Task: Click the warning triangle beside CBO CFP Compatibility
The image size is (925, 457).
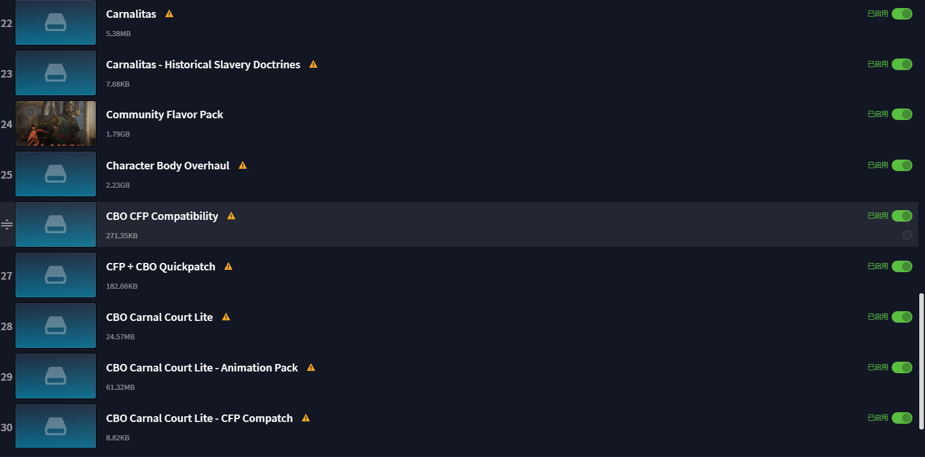Action: point(231,216)
